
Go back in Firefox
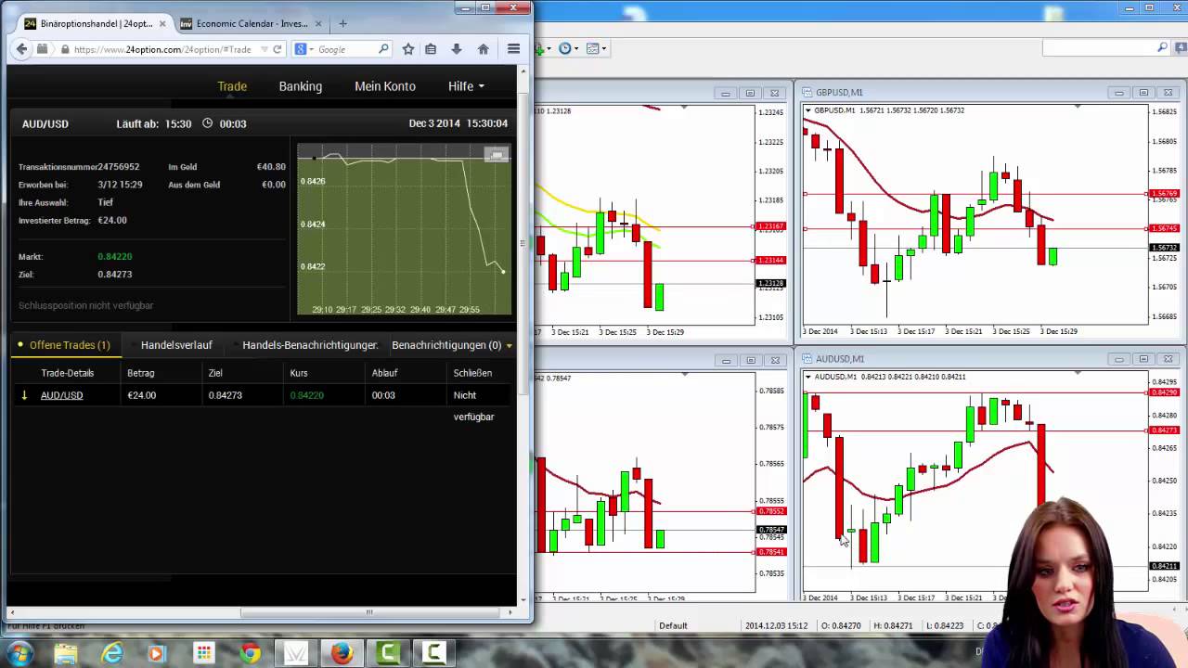tap(21, 49)
